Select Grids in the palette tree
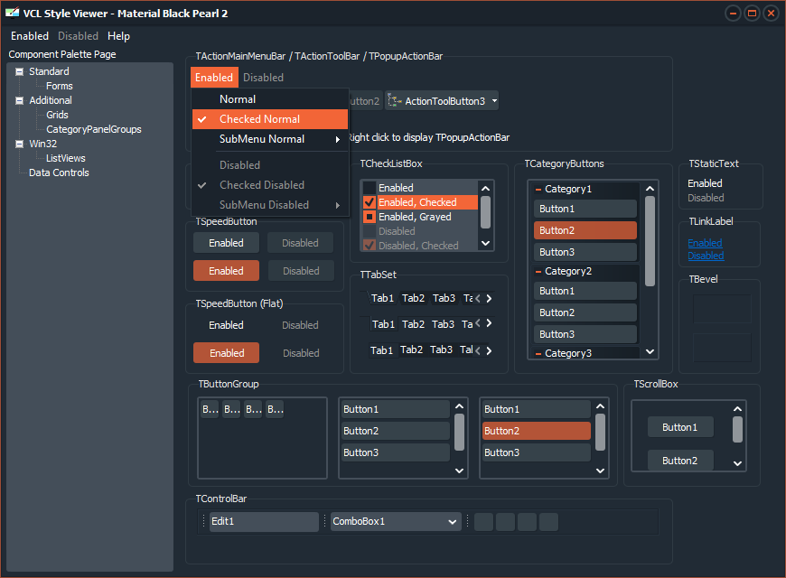This screenshot has height=578, width=786. 57,115
